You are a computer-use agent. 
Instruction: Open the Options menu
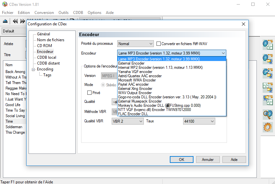tap(94, 13)
